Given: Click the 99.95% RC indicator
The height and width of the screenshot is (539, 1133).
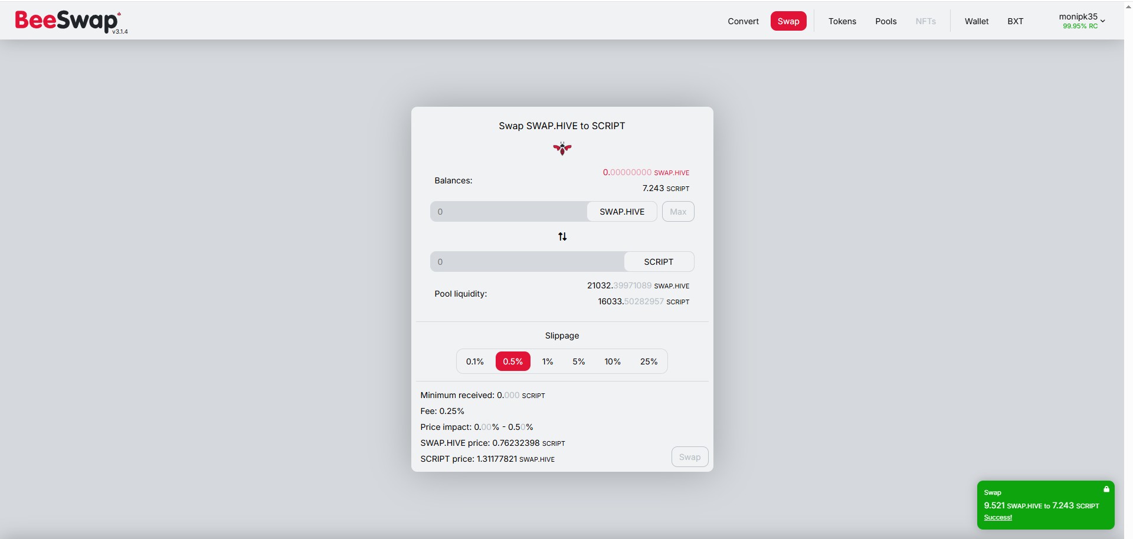Looking at the screenshot, I should pos(1080,27).
